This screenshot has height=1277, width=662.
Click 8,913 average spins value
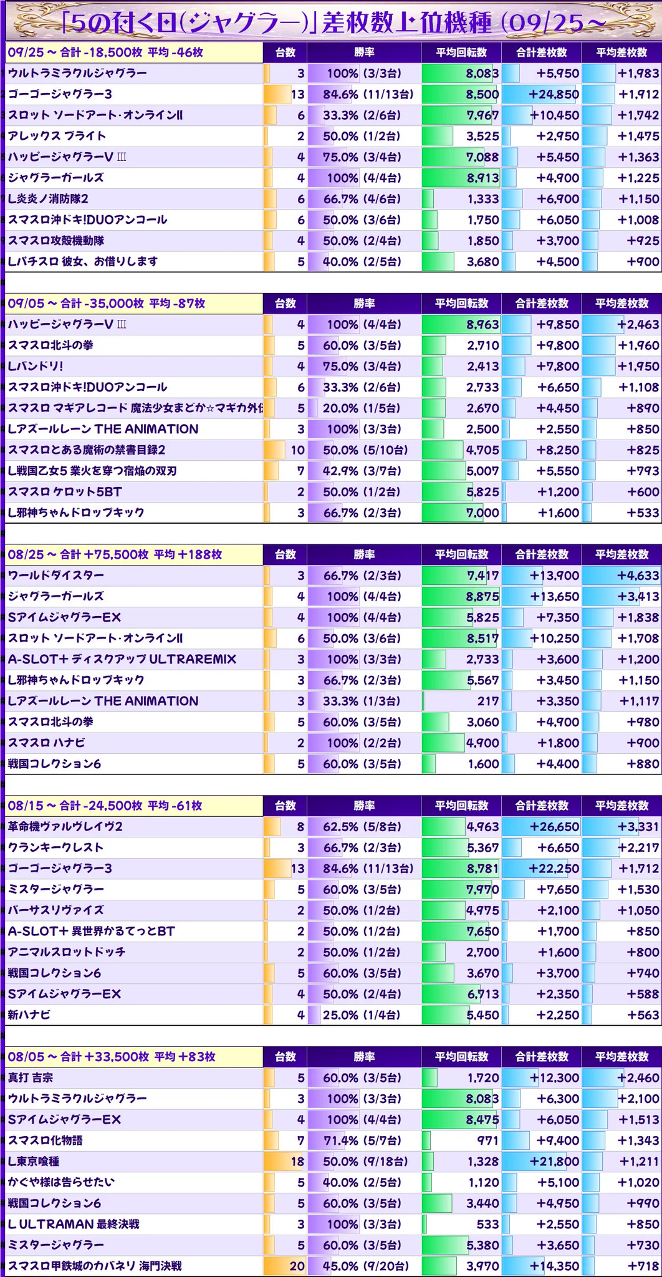coord(482,178)
